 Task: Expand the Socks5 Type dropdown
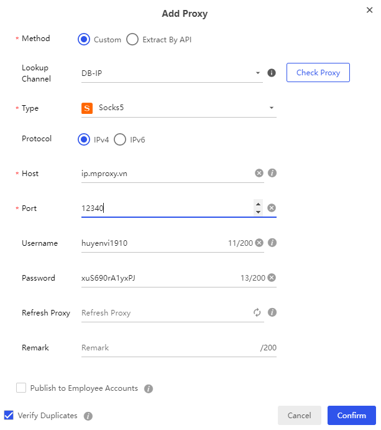coord(179,108)
